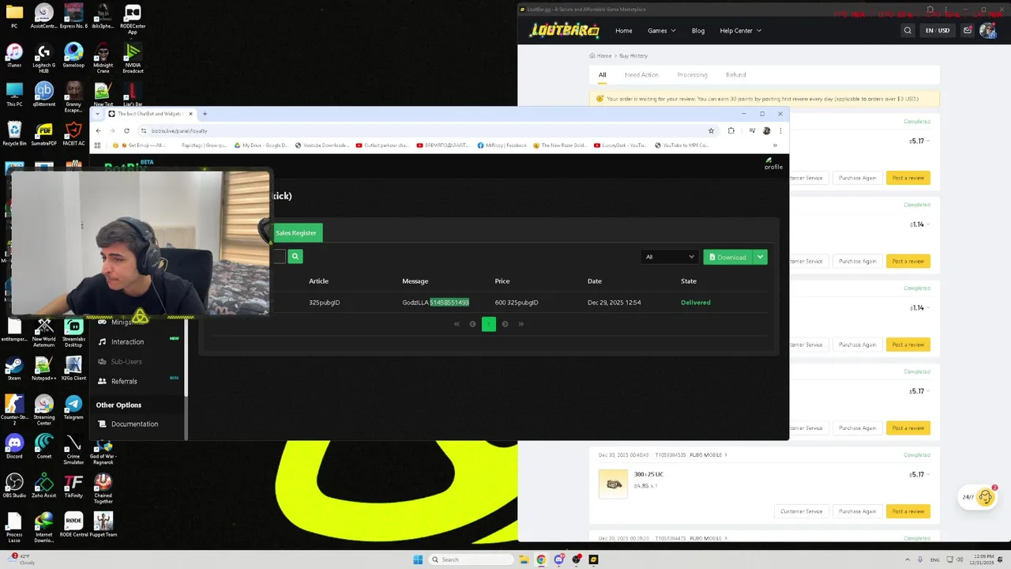Switch to the Sales Register tab

pyautogui.click(x=295, y=233)
